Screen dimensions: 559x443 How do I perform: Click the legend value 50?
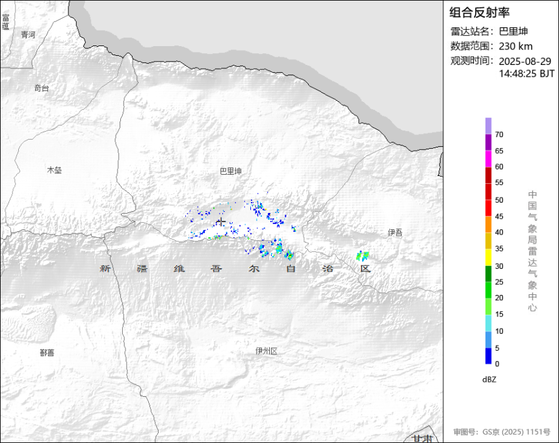[499, 200]
